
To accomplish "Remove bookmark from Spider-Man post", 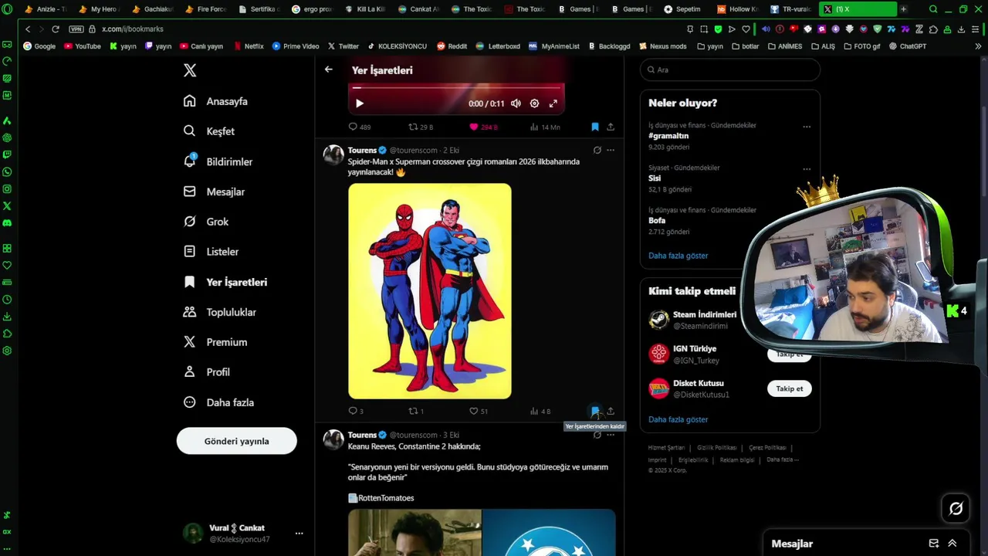I will (x=595, y=412).
